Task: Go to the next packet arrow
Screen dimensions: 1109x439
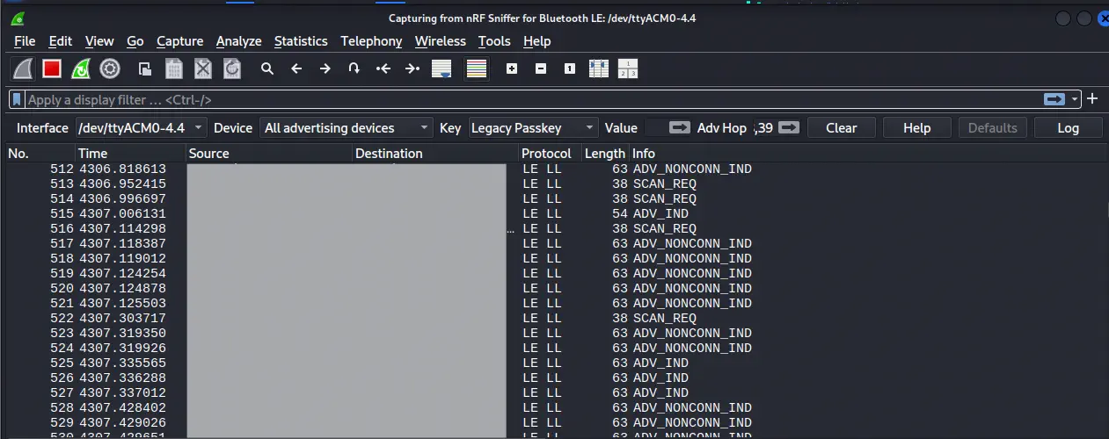Action: [325, 68]
